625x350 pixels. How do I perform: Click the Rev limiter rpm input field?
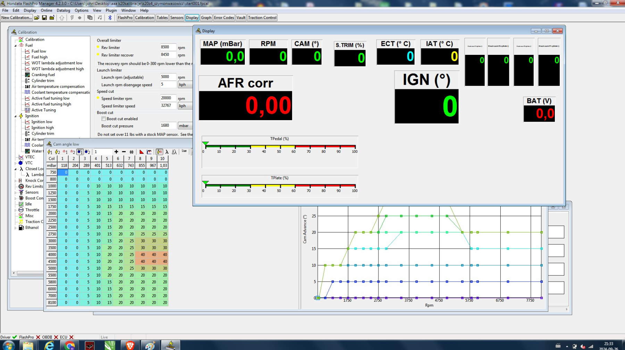point(168,47)
